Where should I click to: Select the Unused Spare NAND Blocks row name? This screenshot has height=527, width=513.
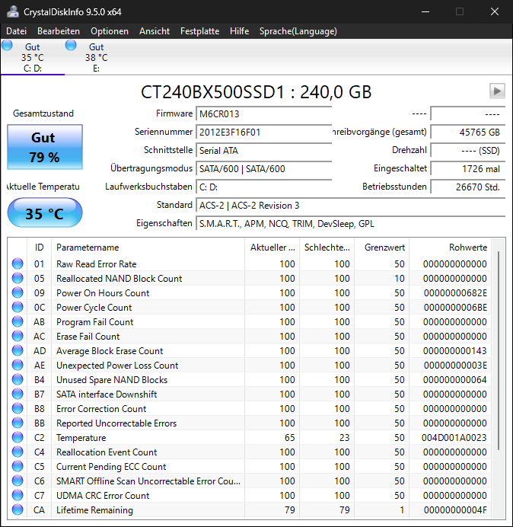pos(112,380)
